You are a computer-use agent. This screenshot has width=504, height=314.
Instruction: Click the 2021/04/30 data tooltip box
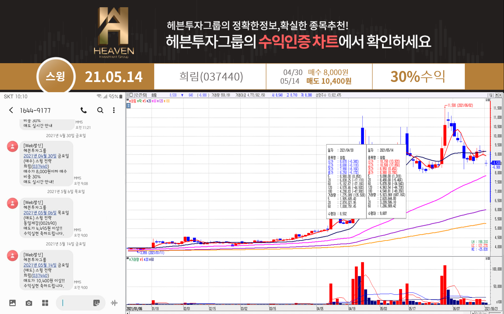346,181
